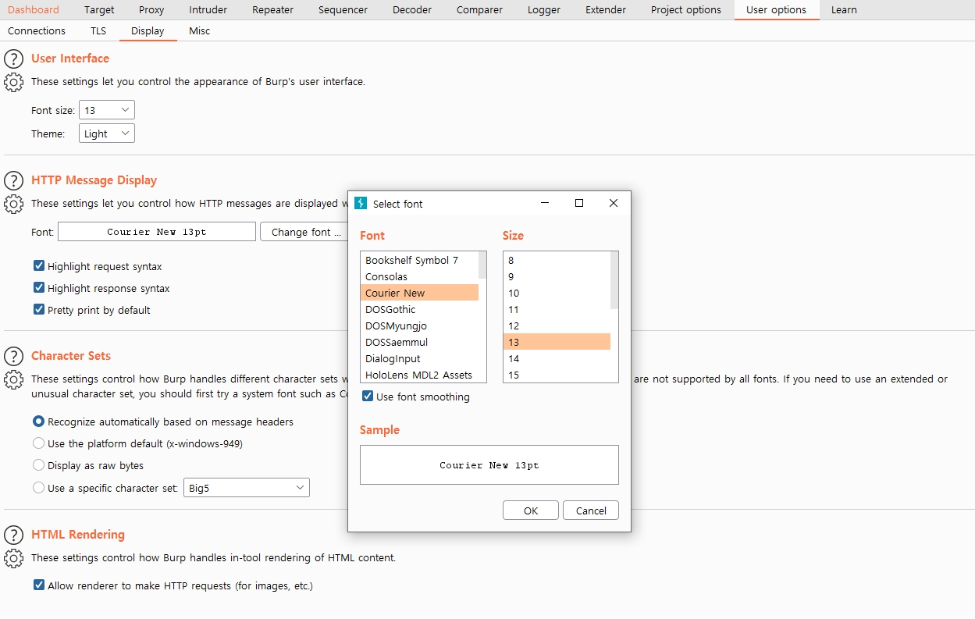Open help for Character Sets section
The height and width of the screenshot is (619, 975).
13,356
